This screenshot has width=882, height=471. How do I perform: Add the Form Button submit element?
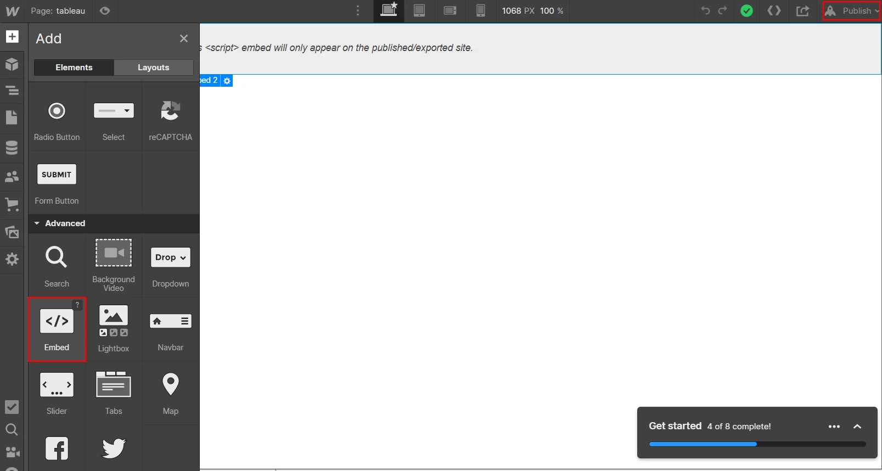tap(57, 183)
